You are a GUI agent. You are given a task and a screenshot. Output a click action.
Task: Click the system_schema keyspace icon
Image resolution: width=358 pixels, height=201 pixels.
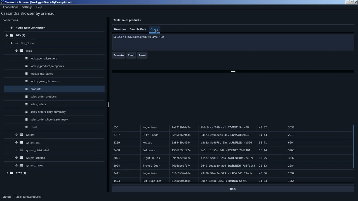(x=21, y=158)
